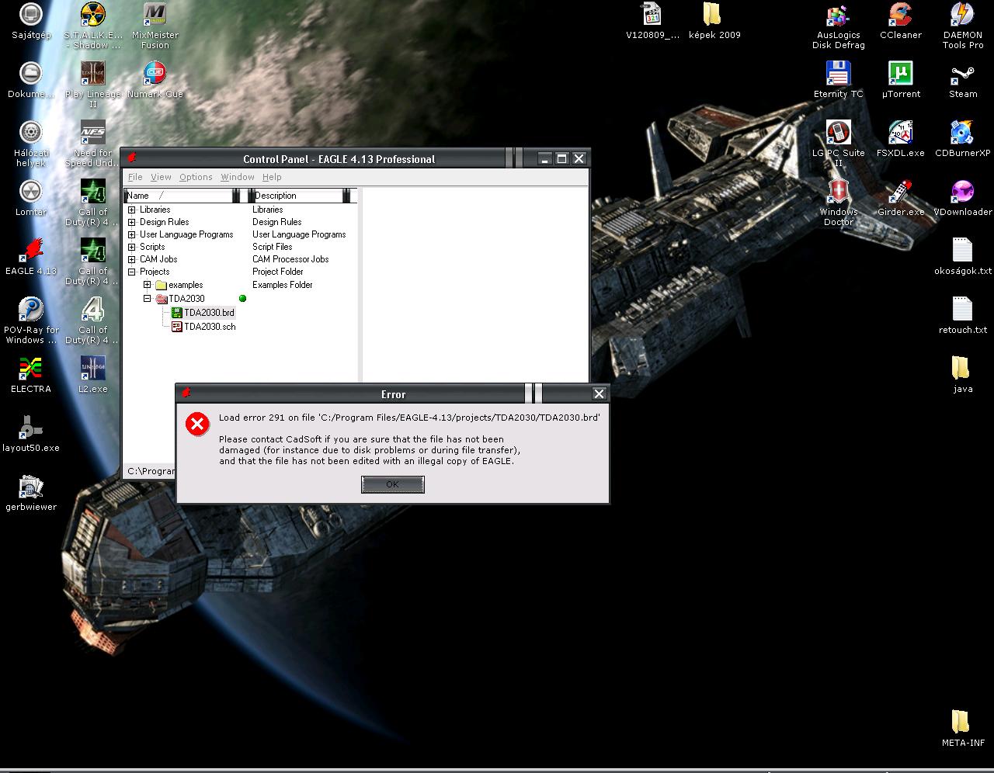Image resolution: width=994 pixels, height=773 pixels.
Task: Open the View menu in EAGLE
Action: (x=161, y=177)
